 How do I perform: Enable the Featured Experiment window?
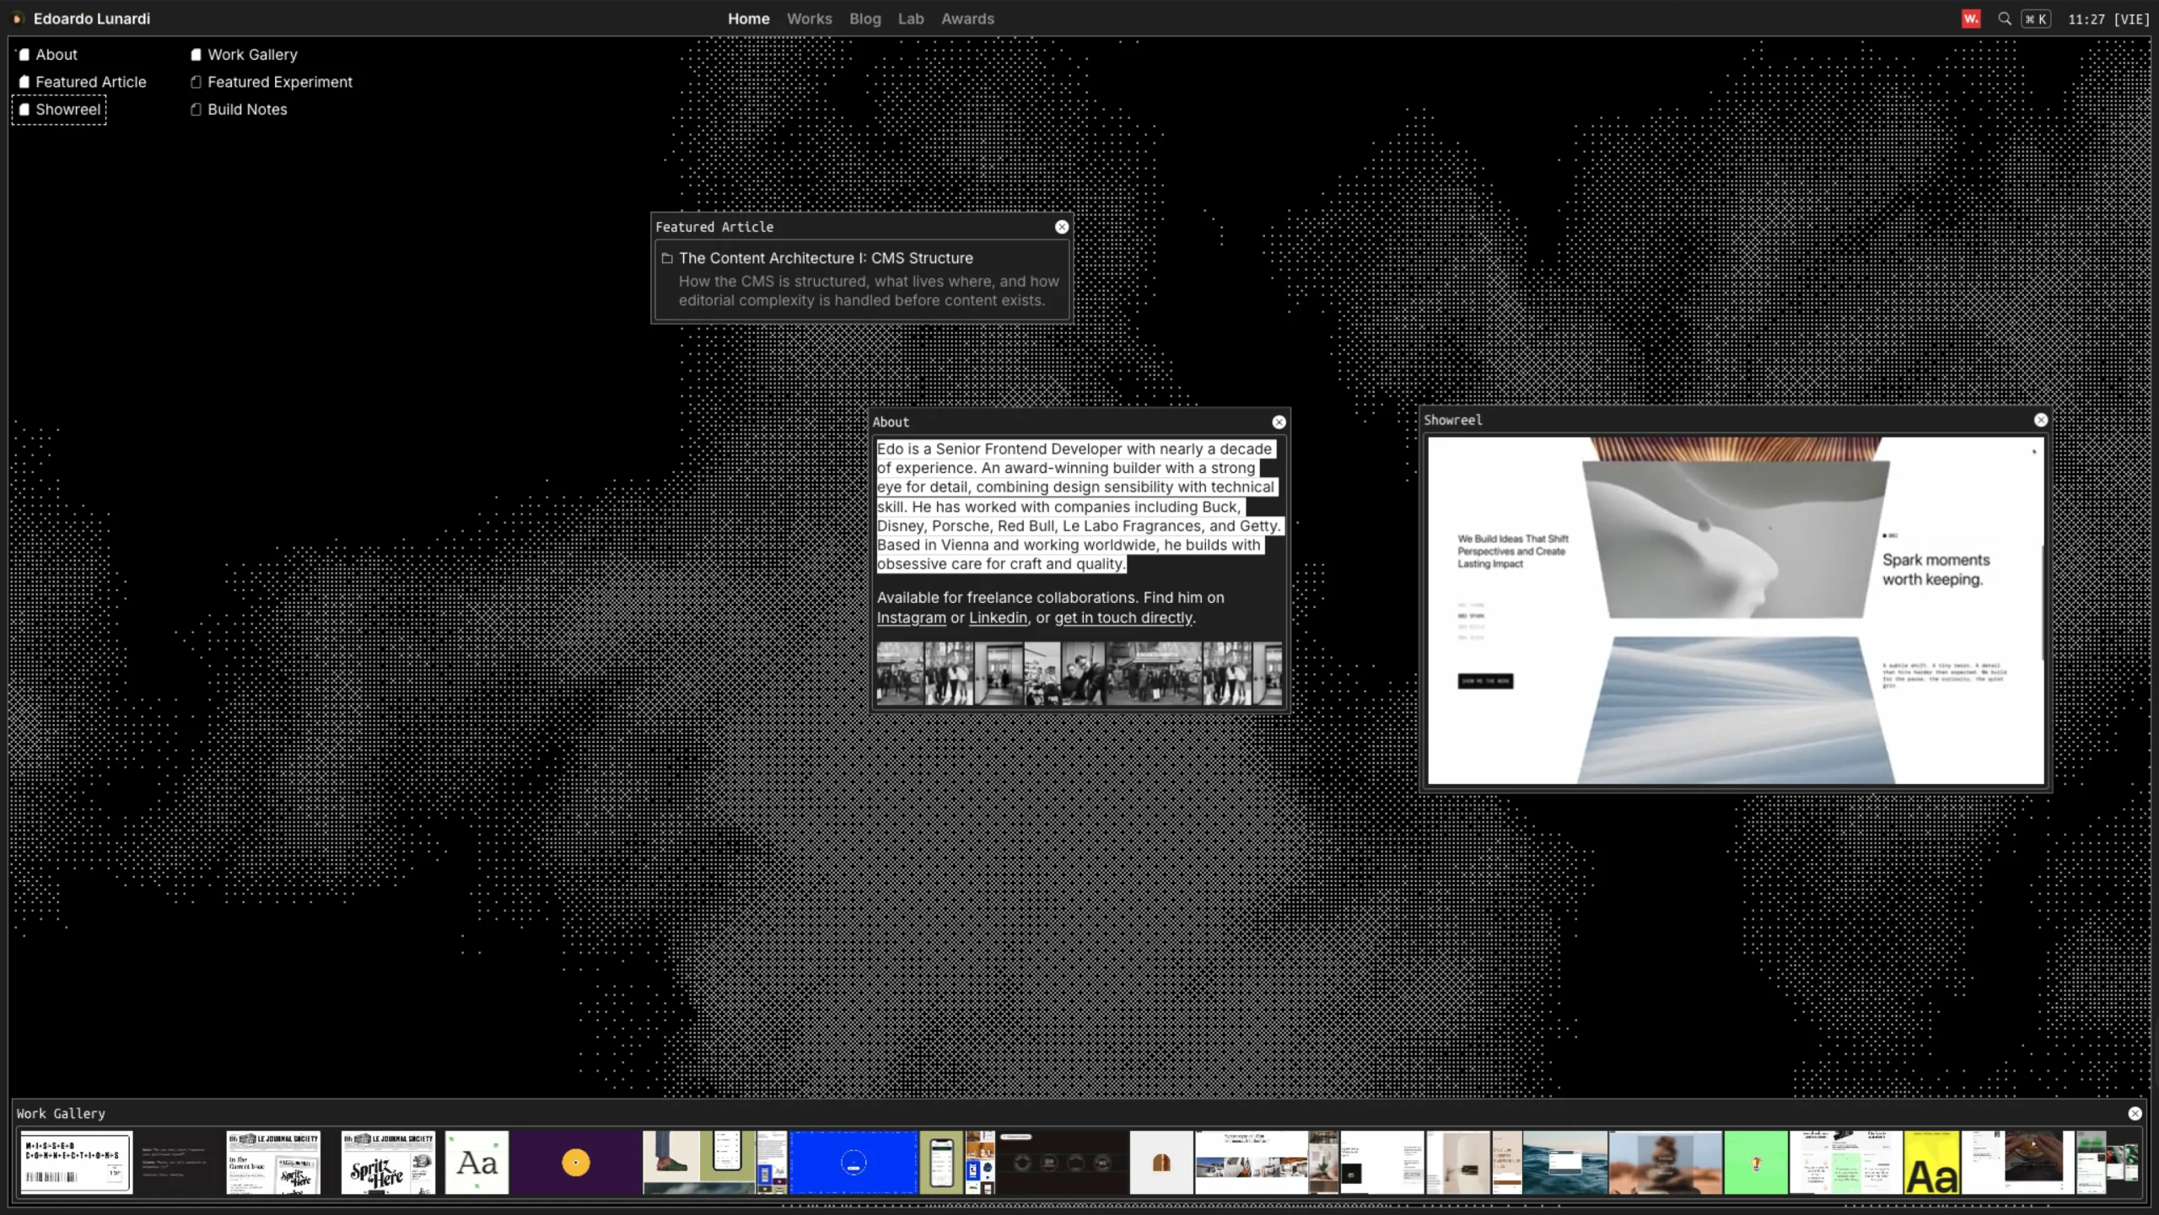(197, 83)
